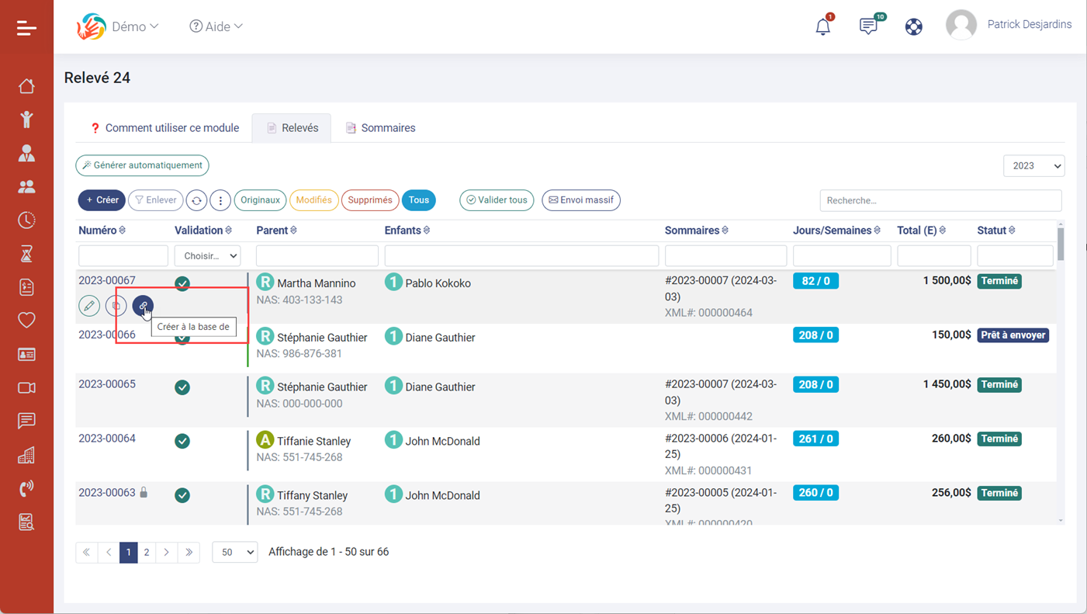Click the 'Valider tous' button
1087x614 pixels.
(497, 200)
